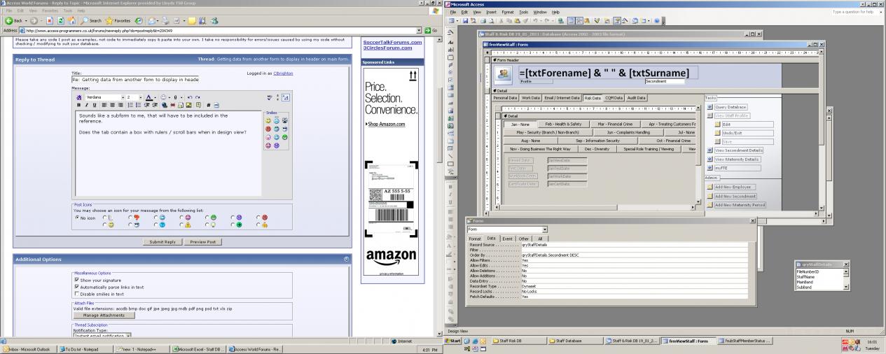Click the Access Help question mark icon

tap(657, 22)
